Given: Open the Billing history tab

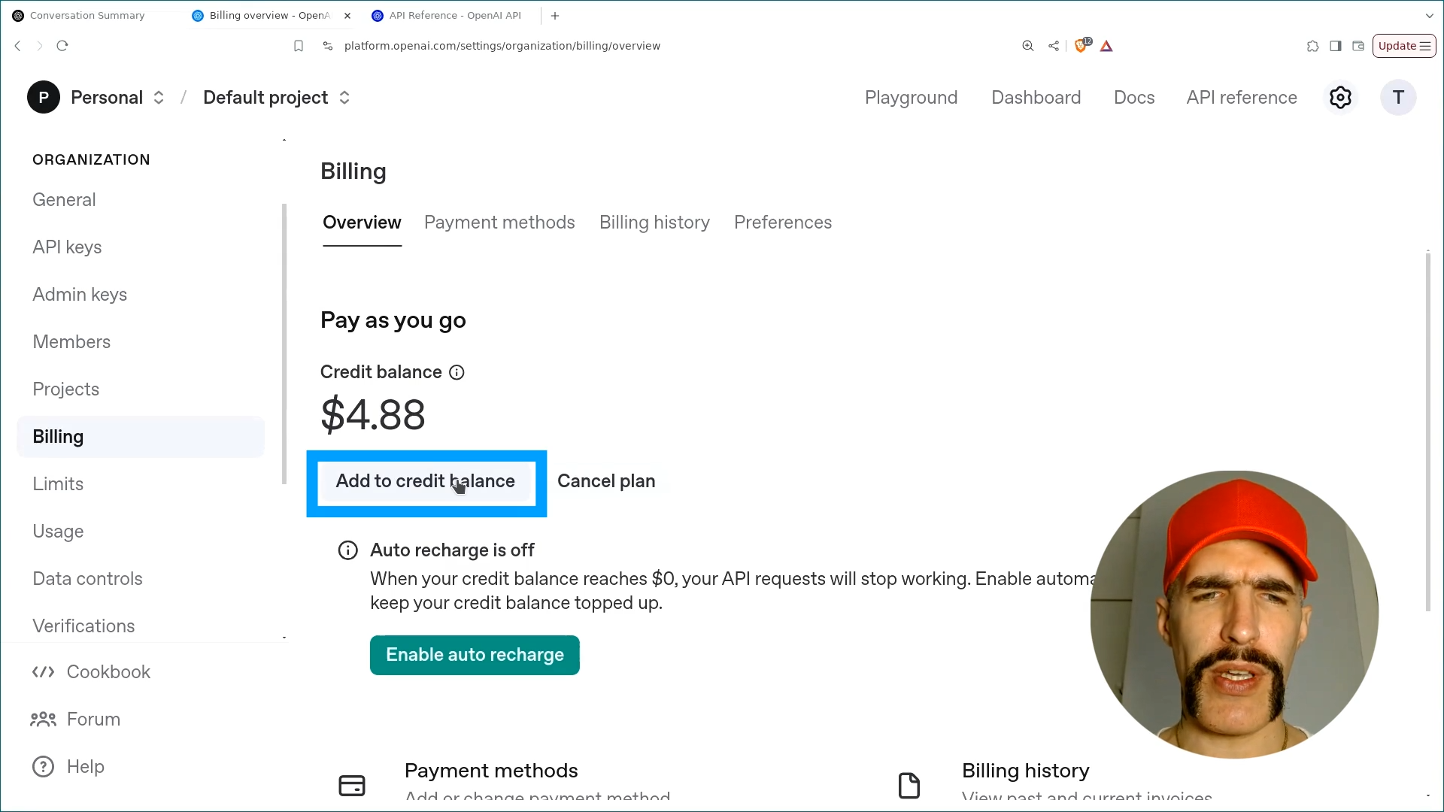Looking at the screenshot, I should coord(654,223).
